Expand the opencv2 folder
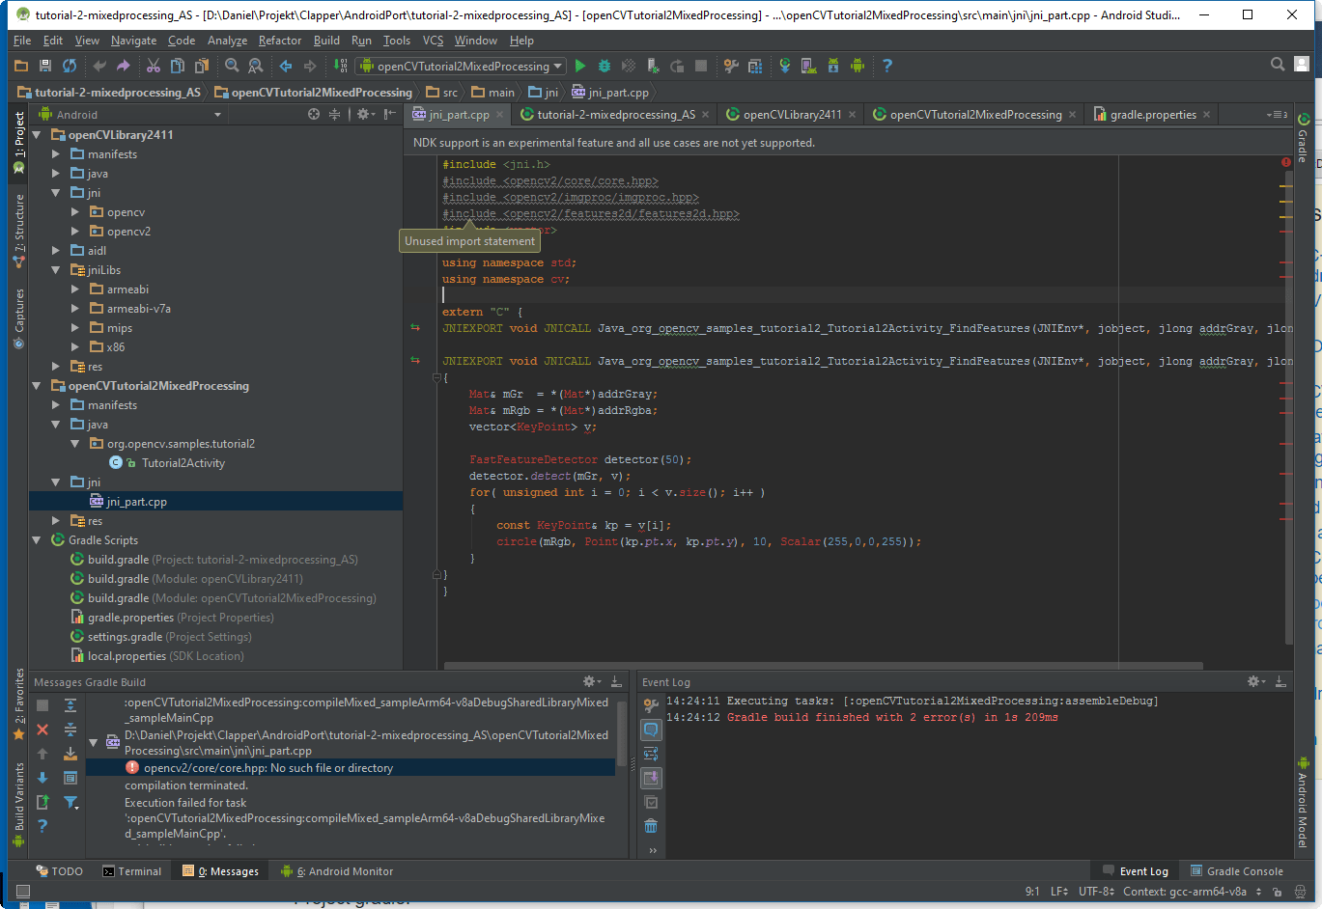Image resolution: width=1322 pixels, height=909 pixels. coord(75,232)
